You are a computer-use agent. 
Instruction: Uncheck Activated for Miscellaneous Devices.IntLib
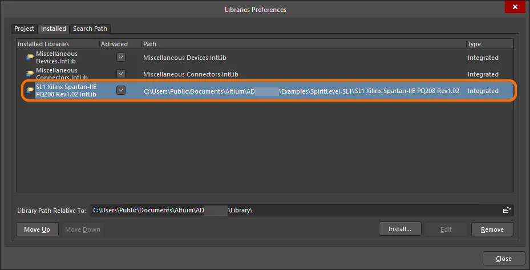121,57
